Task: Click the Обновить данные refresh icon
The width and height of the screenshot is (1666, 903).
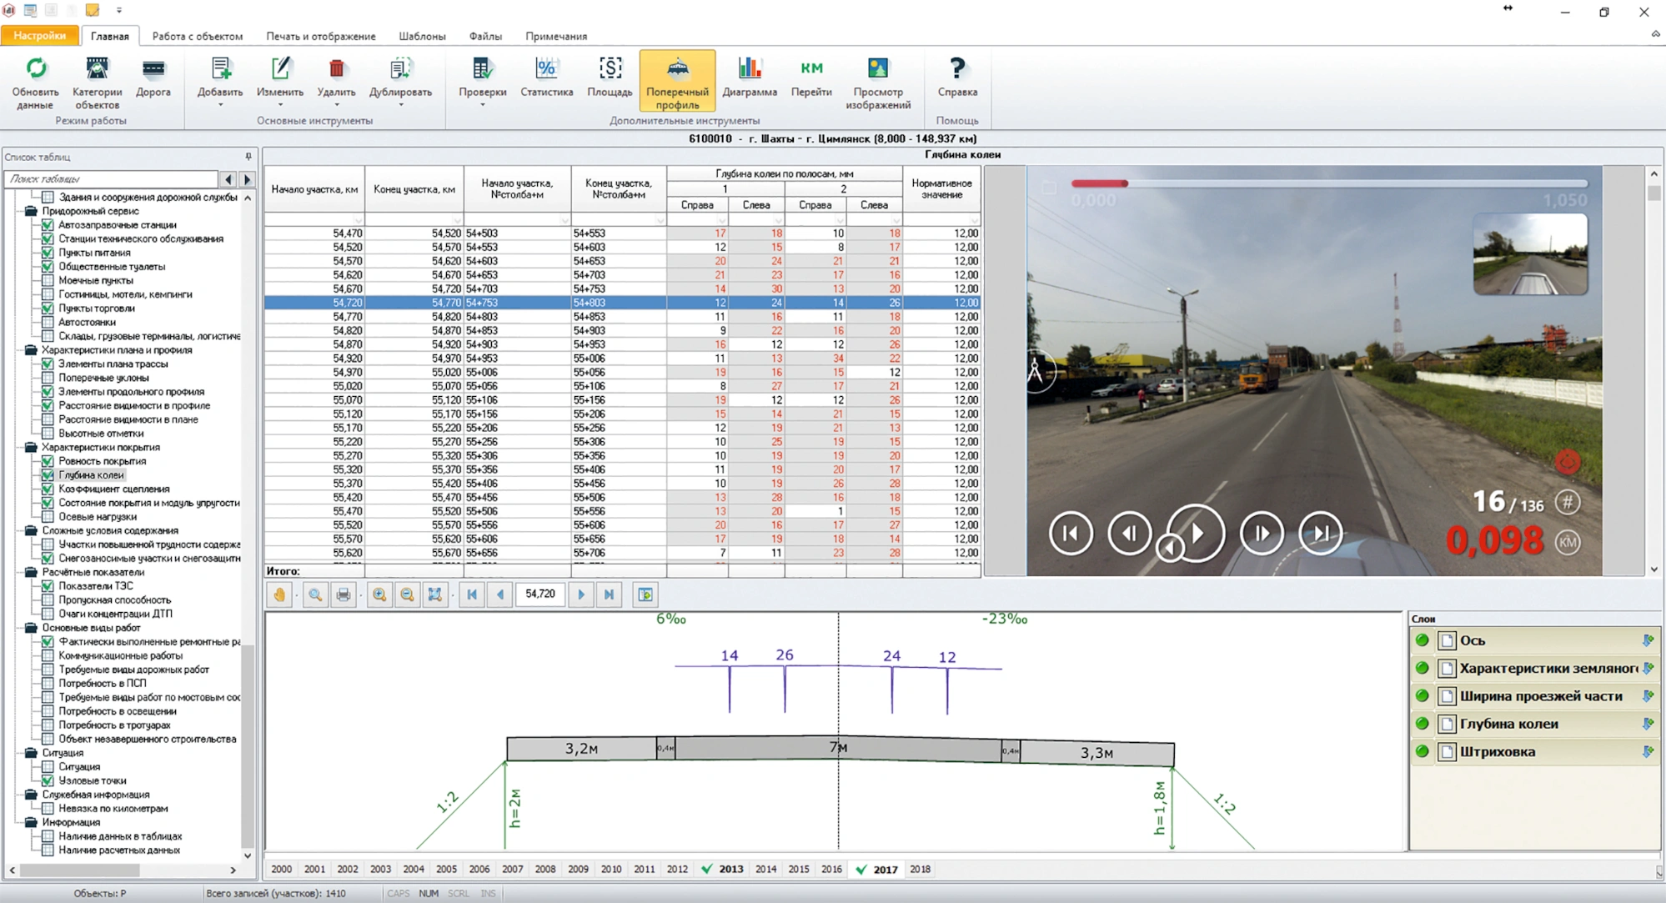Action: [x=36, y=70]
